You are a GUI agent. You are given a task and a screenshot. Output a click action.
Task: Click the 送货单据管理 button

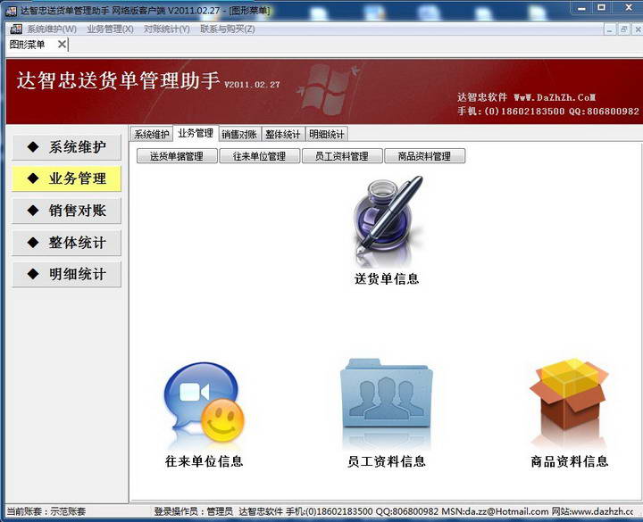177,156
